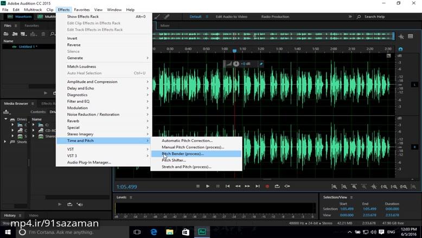Expand Amplitude and Compression submenu
This screenshot has height=238, width=422.
pyautogui.click(x=104, y=82)
